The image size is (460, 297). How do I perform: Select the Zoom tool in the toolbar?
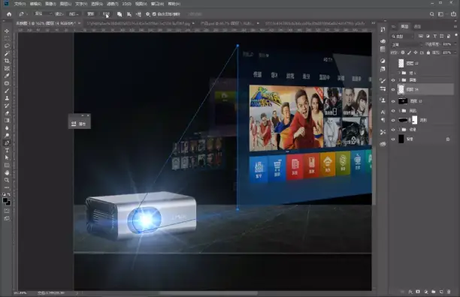[7, 180]
